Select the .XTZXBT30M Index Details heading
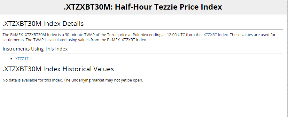The image size is (288, 117). pyautogui.click(x=43, y=24)
